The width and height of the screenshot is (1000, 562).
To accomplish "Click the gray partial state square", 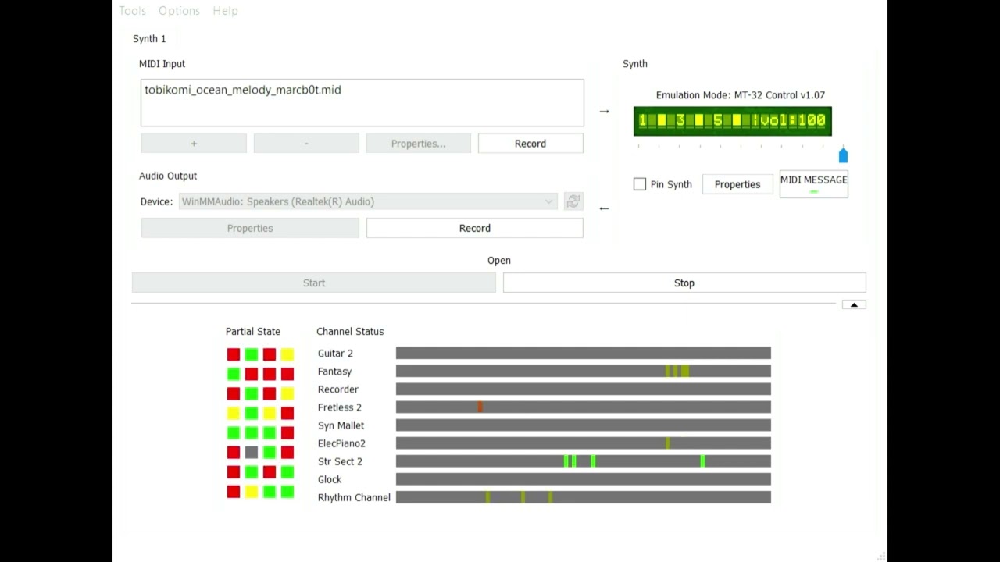I will (251, 452).
